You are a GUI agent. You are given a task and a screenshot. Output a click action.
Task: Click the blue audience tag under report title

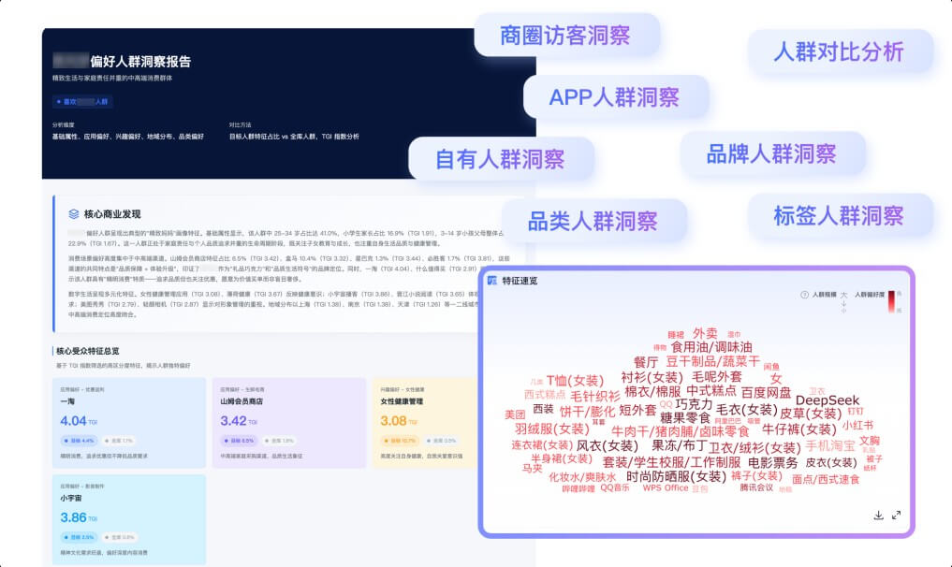click(82, 101)
